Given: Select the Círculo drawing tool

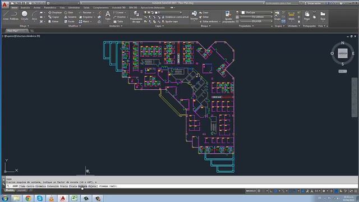Looking at the screenshot, I should click(25, 16).
